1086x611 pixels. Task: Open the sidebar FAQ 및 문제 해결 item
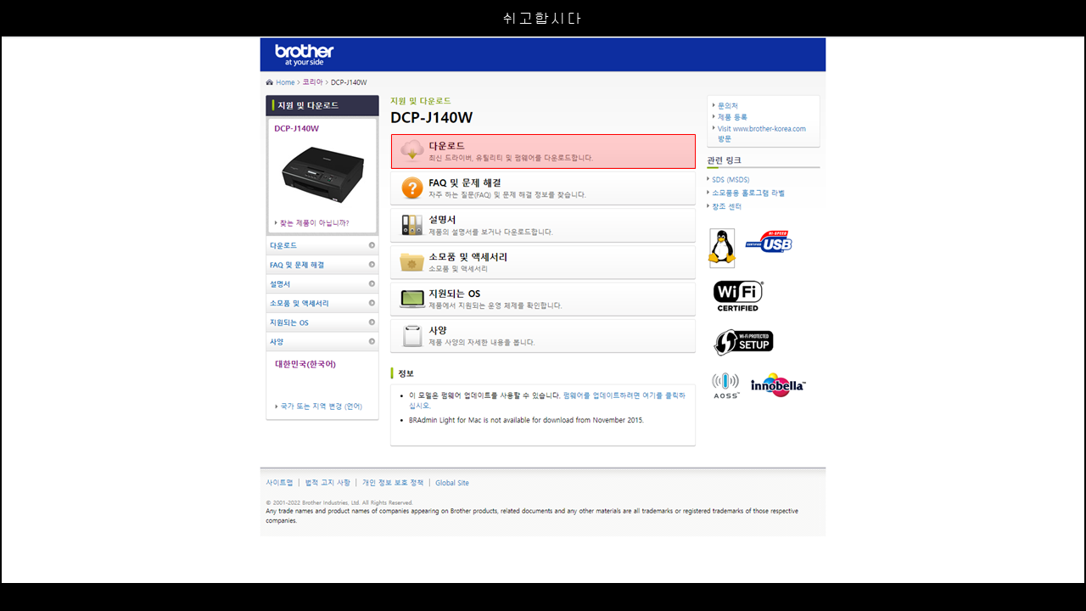point(322,265)
